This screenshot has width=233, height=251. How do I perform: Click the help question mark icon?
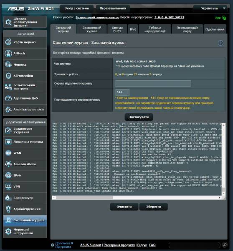point(220,43)
